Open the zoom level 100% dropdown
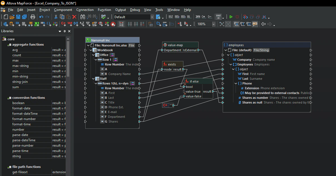This screenshot has width=336, height=176. 214,24
